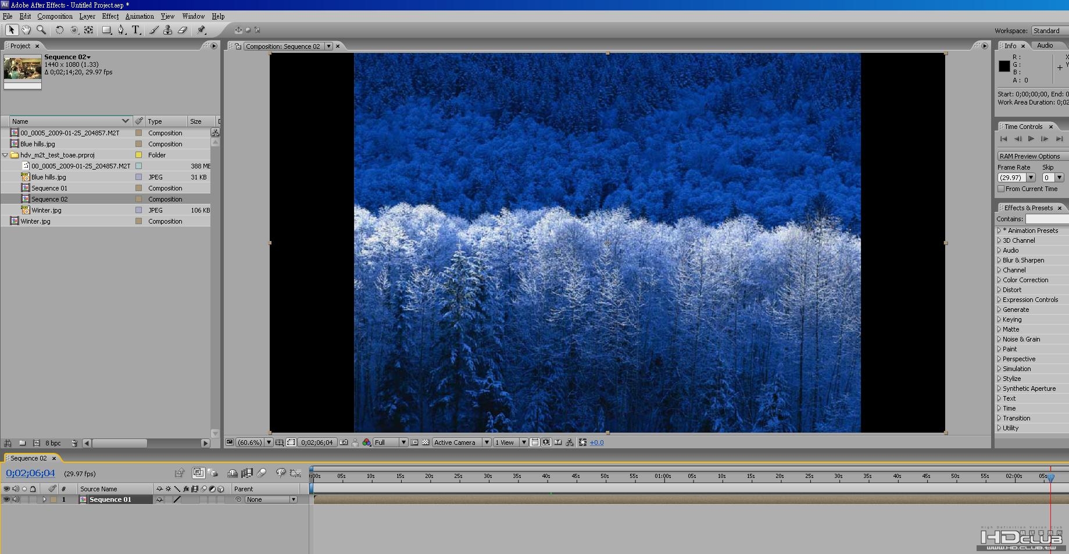Screen dimensions: 1069x554
Task: Play the composition in Time Controls
Action: coord(1031,139)
